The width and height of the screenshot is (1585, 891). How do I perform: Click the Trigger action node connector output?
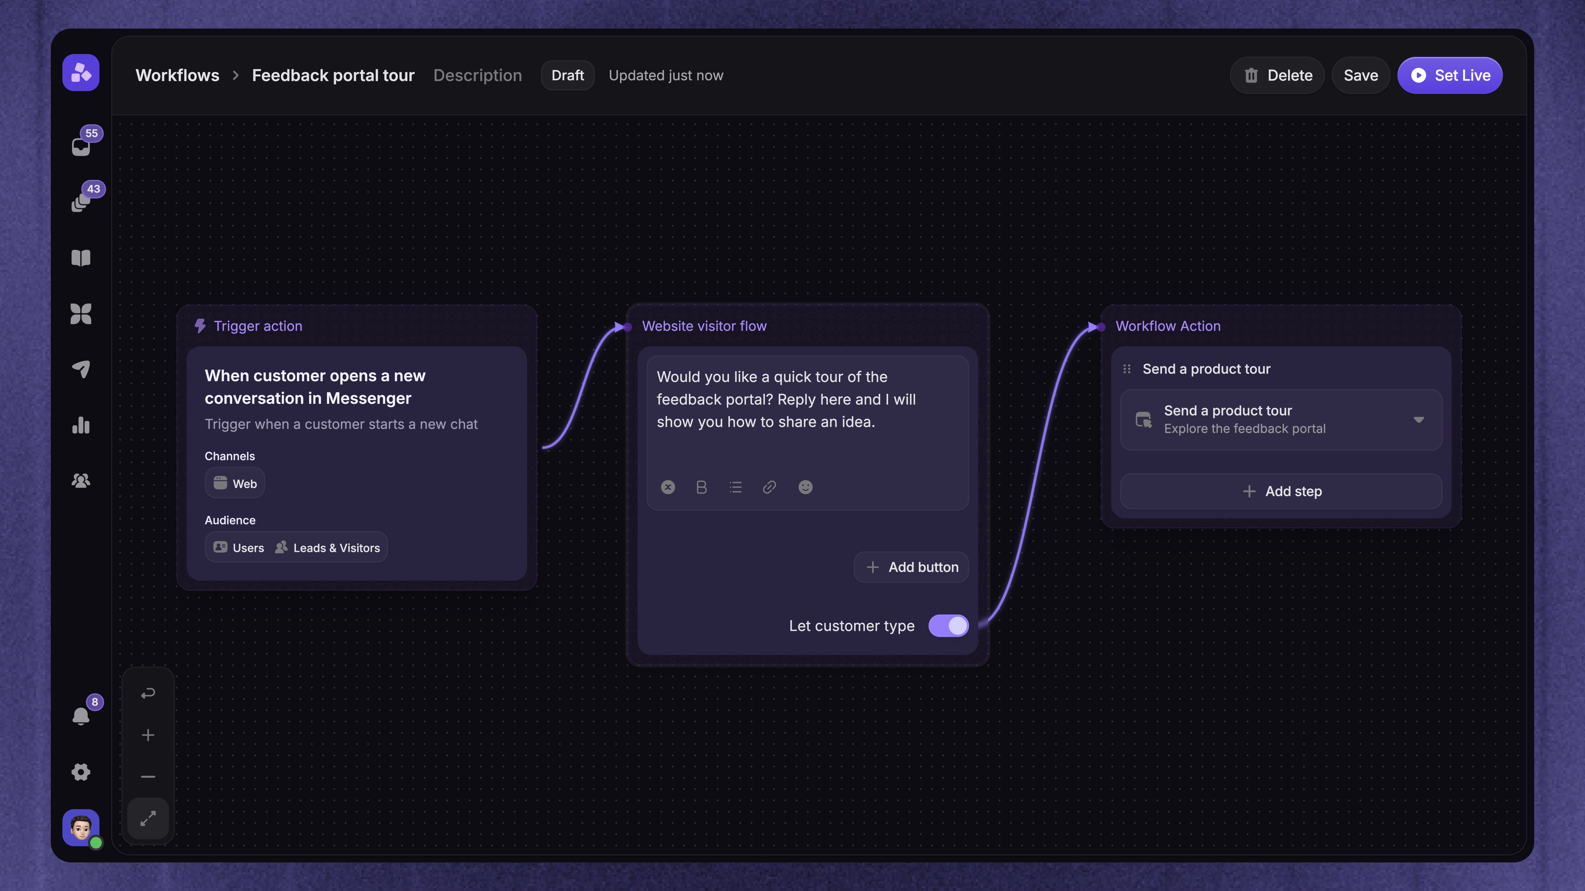coord(544,447)
